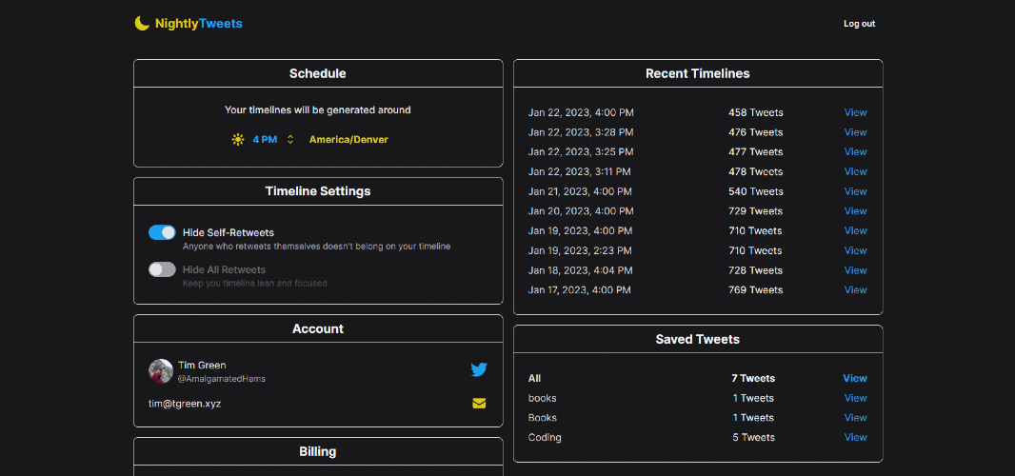The height and width of the screenshot is (476, 1015).
Task: Click the yellow email envelope icon
Action: [479, 404]
